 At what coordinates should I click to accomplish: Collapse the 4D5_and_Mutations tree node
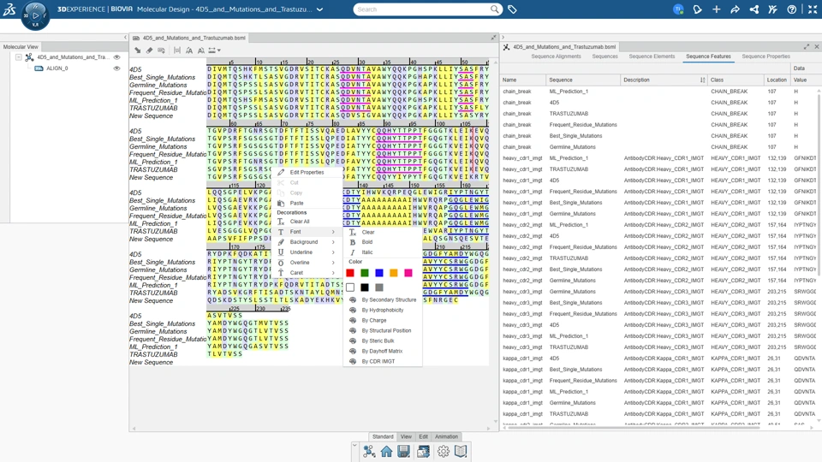19,57
